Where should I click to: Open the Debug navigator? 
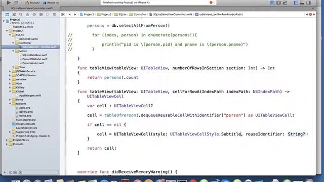point(41,15)
